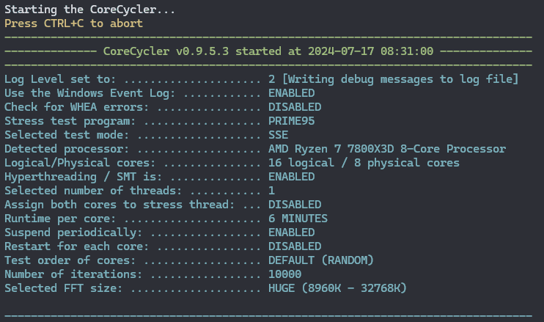Click the 'Selected test mode:' label
Screen dimensions: 544x322
pos(67,135)
